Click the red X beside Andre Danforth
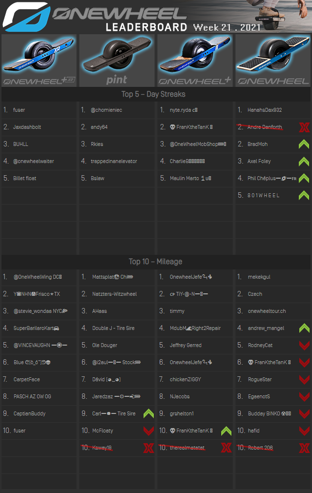The width and height of the screenshot is (312, 493). tap(304, 127)
